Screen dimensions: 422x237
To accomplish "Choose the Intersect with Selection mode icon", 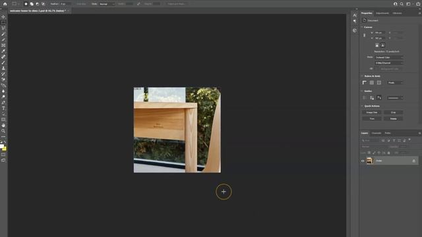I will point(43,4).
